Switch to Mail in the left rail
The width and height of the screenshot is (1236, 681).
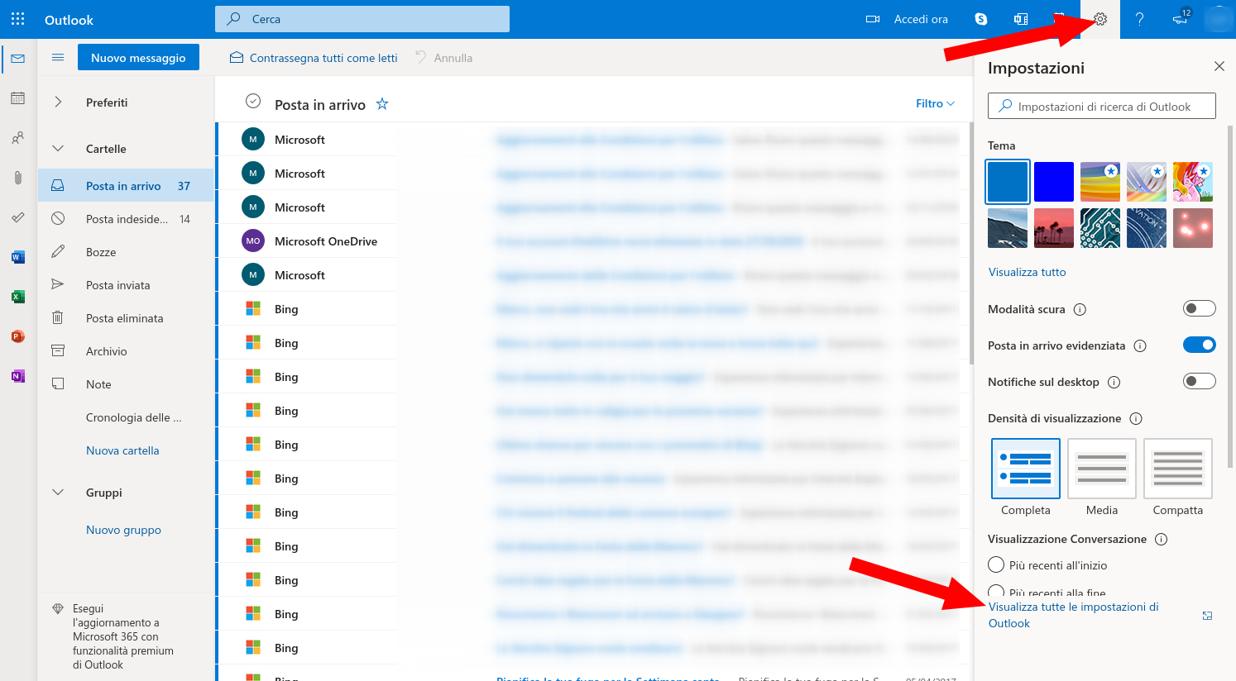click(18, 59)
